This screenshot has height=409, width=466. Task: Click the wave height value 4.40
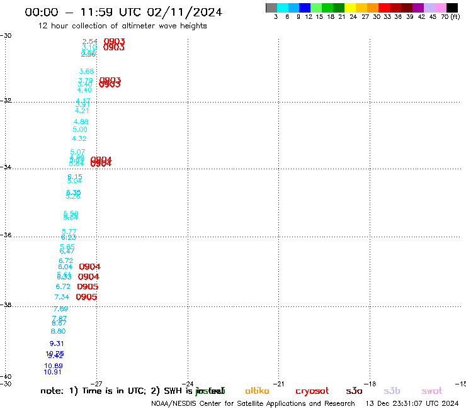click(84, 90)
